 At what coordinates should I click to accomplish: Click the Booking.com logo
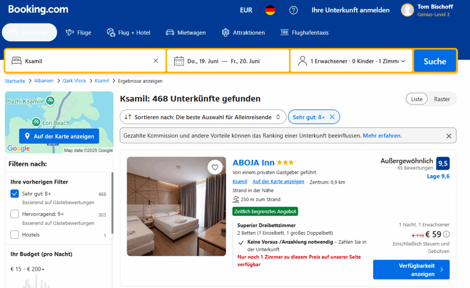38,10
